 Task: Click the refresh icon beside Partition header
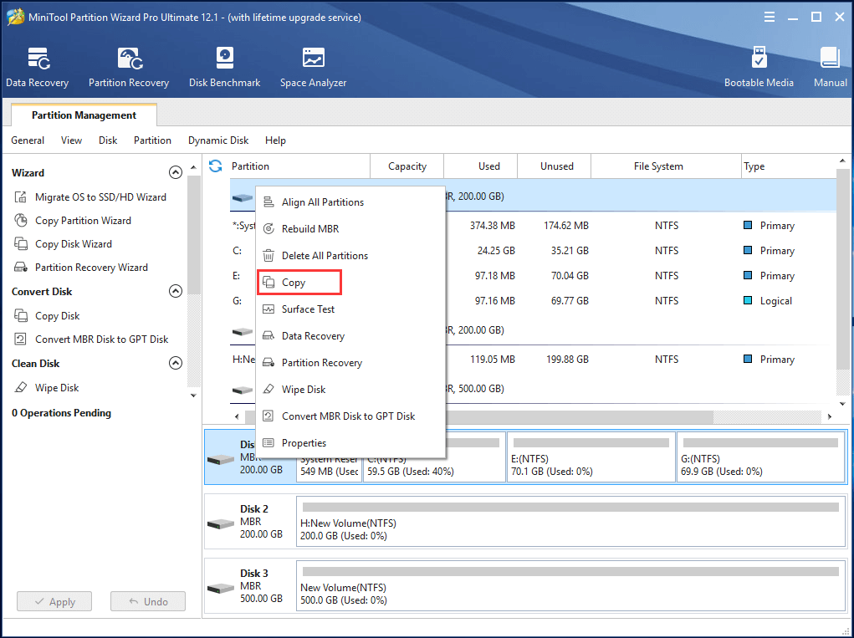point(216,166)
